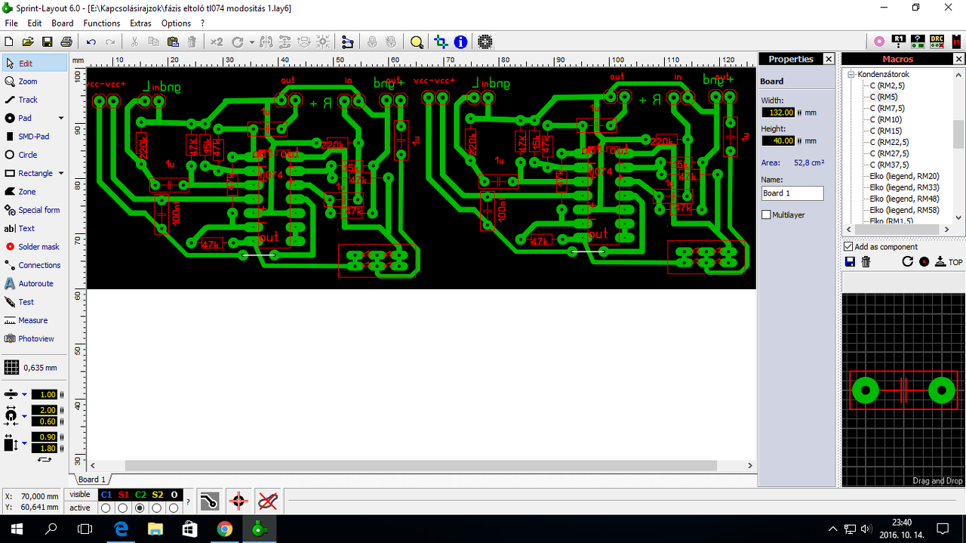The width and height of the screenshot is (966, 543).
Task: Select the Edit tool
Action: tap(33, 63)
